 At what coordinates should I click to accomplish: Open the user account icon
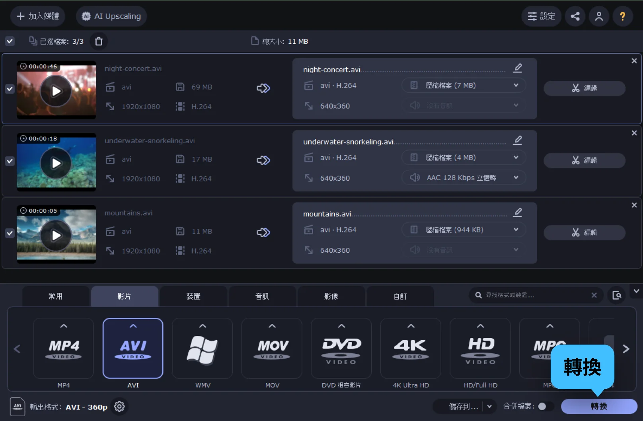tap(599, 16)
